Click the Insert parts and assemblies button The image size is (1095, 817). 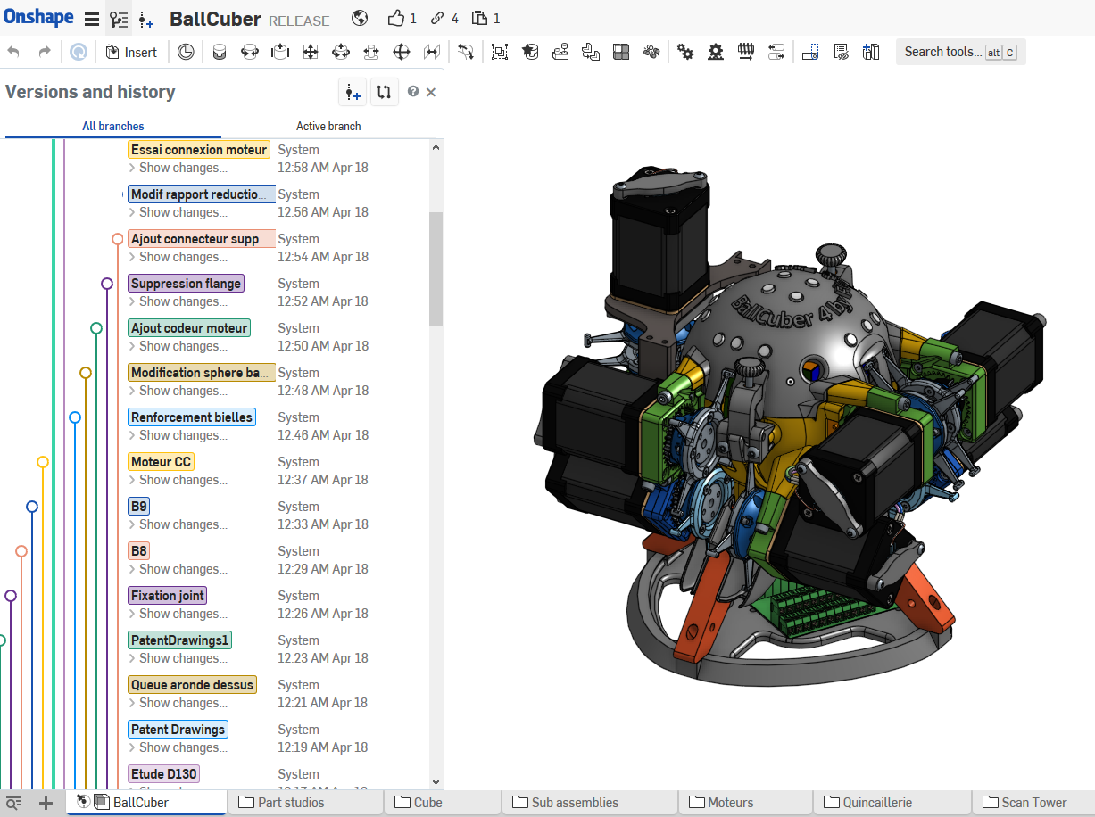tap(131, 53)
